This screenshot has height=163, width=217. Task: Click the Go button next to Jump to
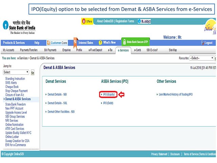pyautogui.click(x=33, y=72)
